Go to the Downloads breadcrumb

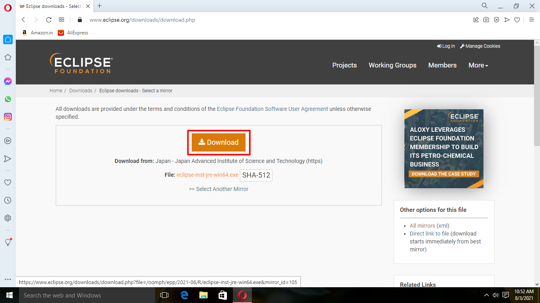coord(81,91)
